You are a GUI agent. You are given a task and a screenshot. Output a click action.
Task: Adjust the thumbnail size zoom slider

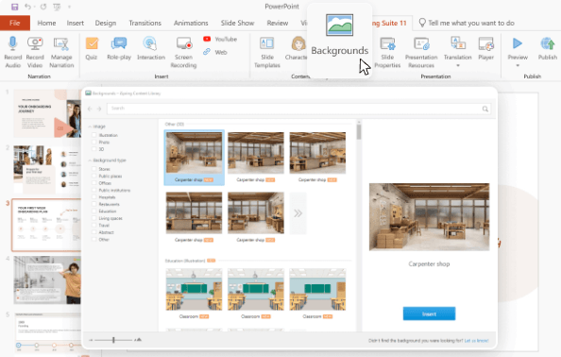(x=113, y=340)
